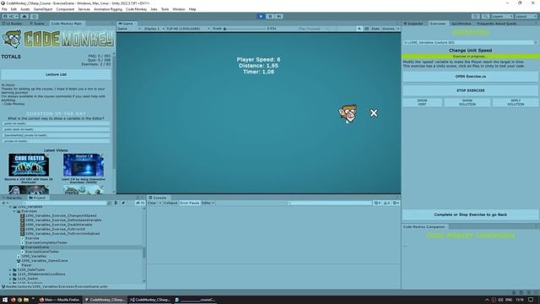Image resolution: width=540 pixels, height=304 pixels.
Task: Click the SHOW SOLUTION button
Action: [x=467, y=102]
